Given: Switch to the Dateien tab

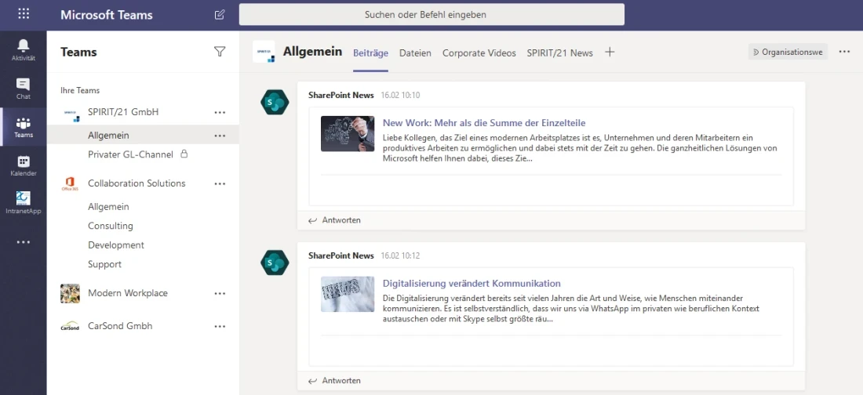Looking at the screenshot, I should [x=415, y=53].
